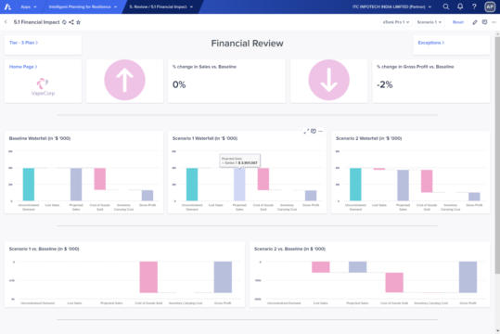Viewport: 500px width, 334px height.
Task: Favorite the page with the star icon
Action: coord(78,22)
